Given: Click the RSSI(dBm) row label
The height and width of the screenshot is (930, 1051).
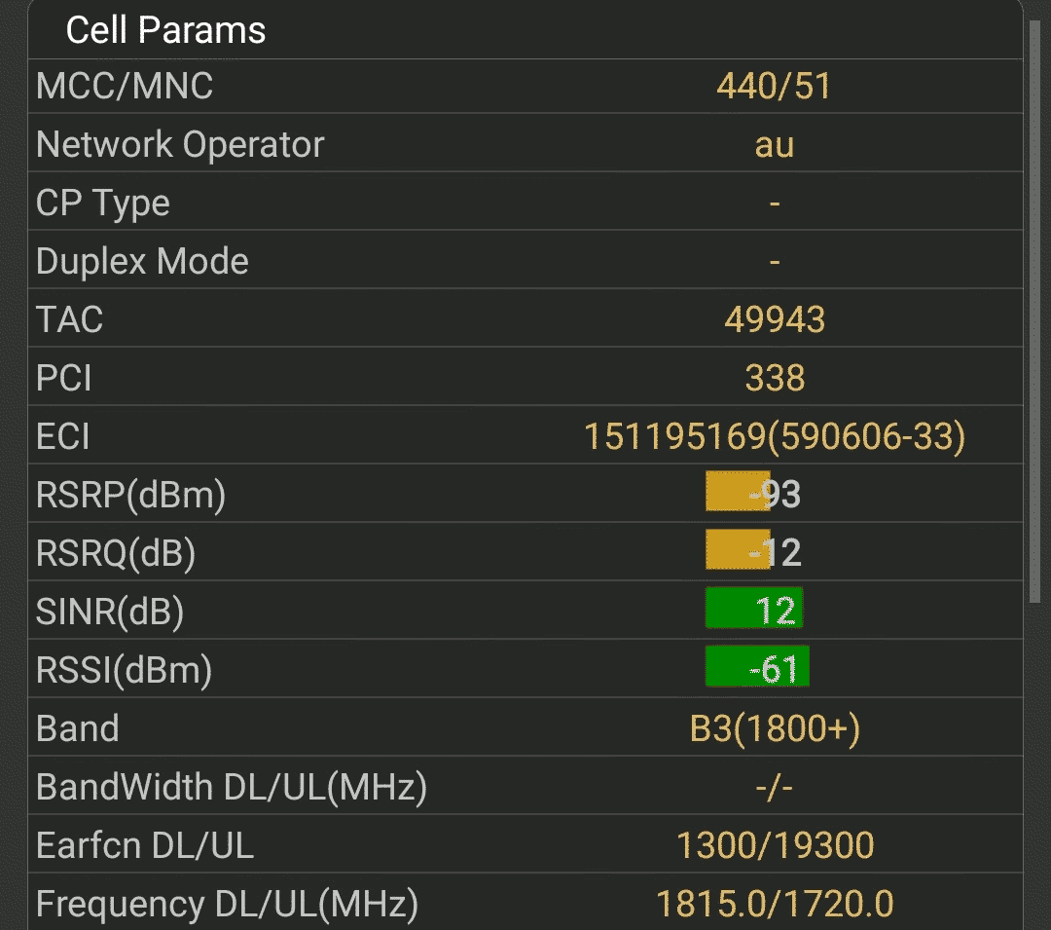Looking at the screenshot, I should pyautogui.click(x=124, y=671).
